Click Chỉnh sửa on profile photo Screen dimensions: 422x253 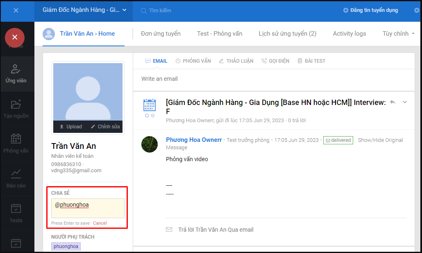point(105,127)
